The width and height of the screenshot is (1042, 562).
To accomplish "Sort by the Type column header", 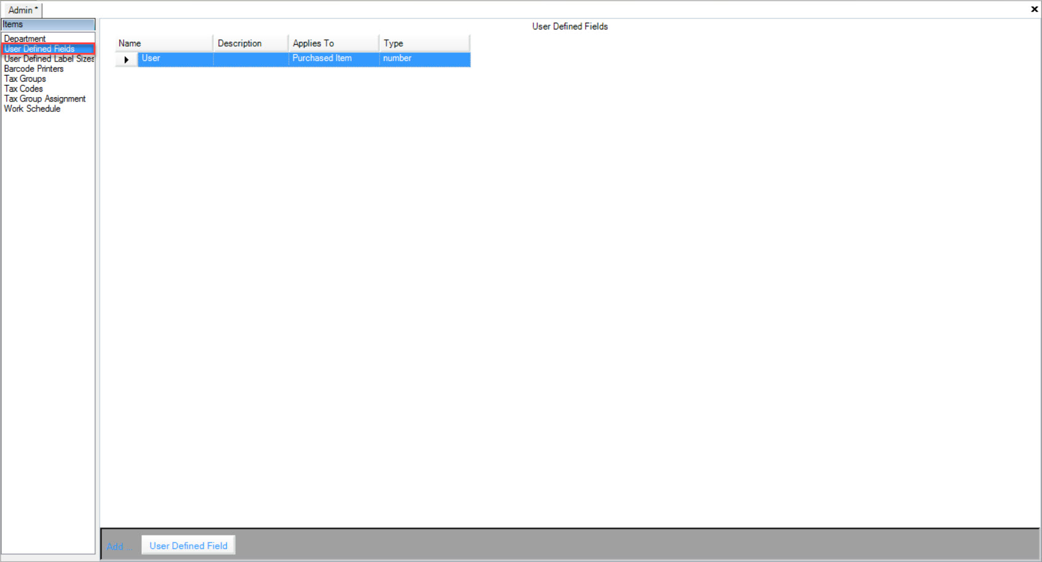I will tap(424, 43).
